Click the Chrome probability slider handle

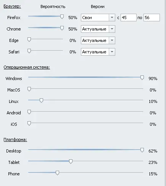62,28
